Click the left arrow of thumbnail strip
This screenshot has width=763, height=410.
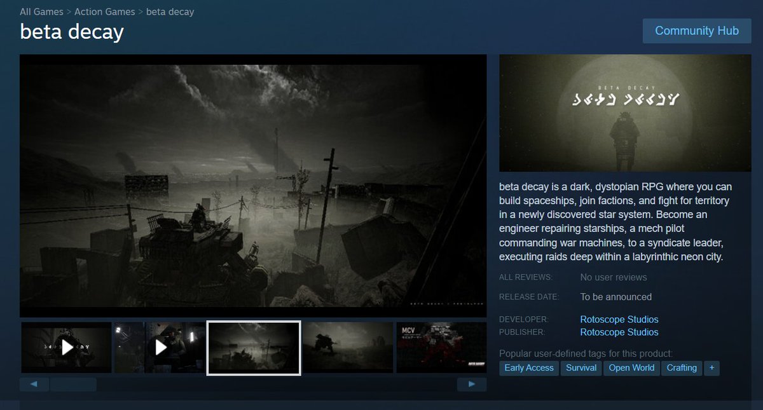coord(34,384)
